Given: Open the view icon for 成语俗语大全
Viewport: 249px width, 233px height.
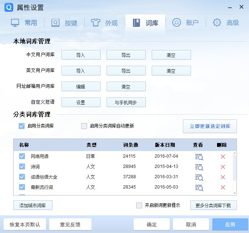Looking at the screenshot, I should pos(199,177).
